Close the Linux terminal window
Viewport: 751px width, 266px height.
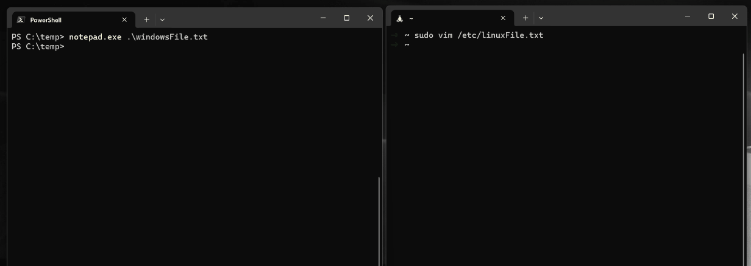[734, 17]
